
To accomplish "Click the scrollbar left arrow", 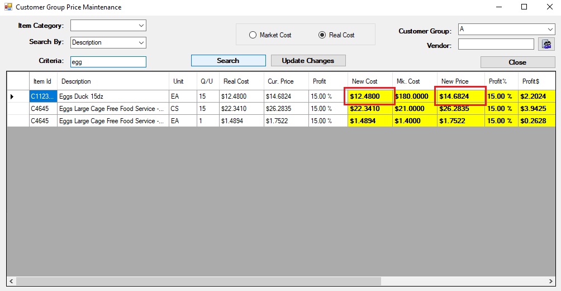I will 11,282.
